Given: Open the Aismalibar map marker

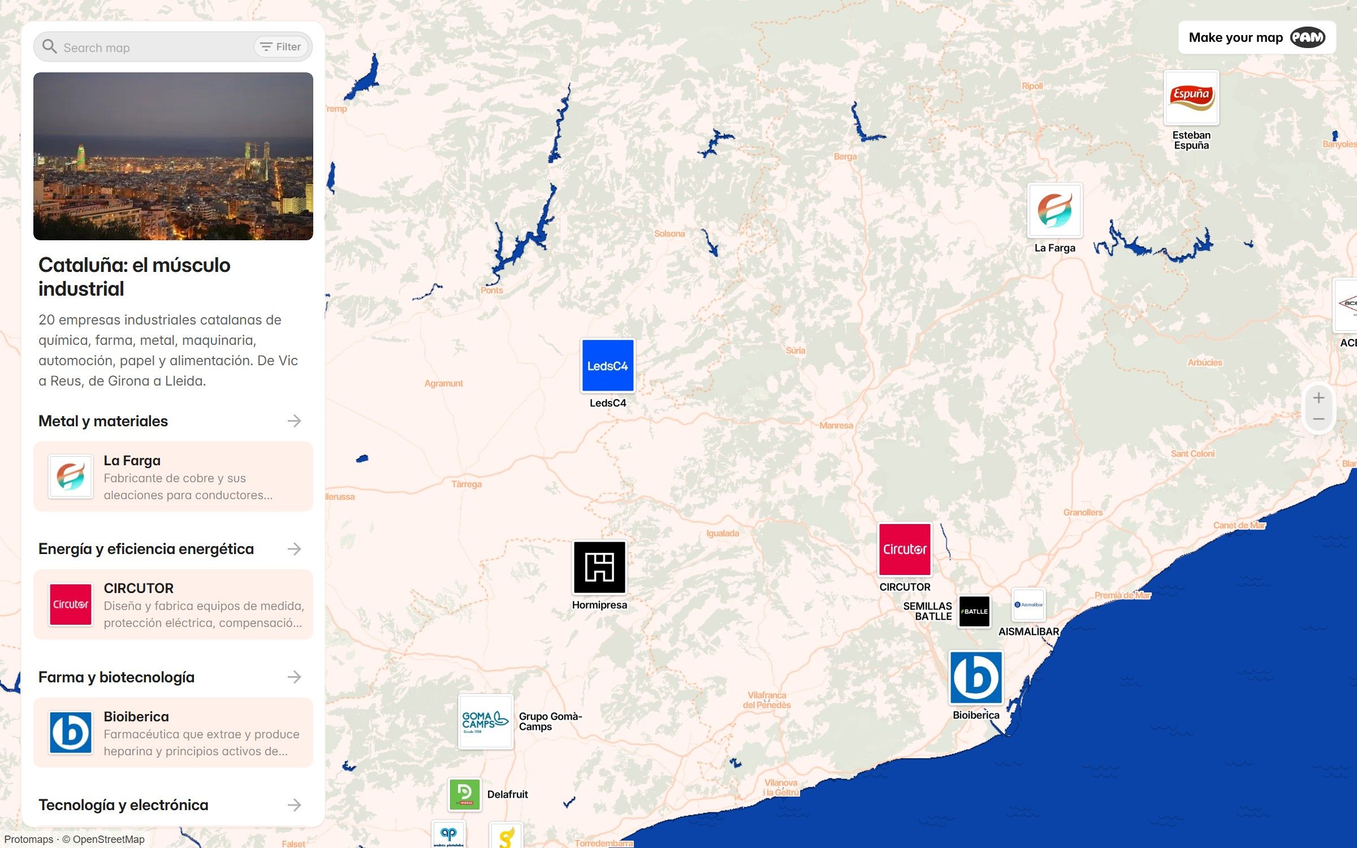Looking at the screenshot, I should point(1028,604).
